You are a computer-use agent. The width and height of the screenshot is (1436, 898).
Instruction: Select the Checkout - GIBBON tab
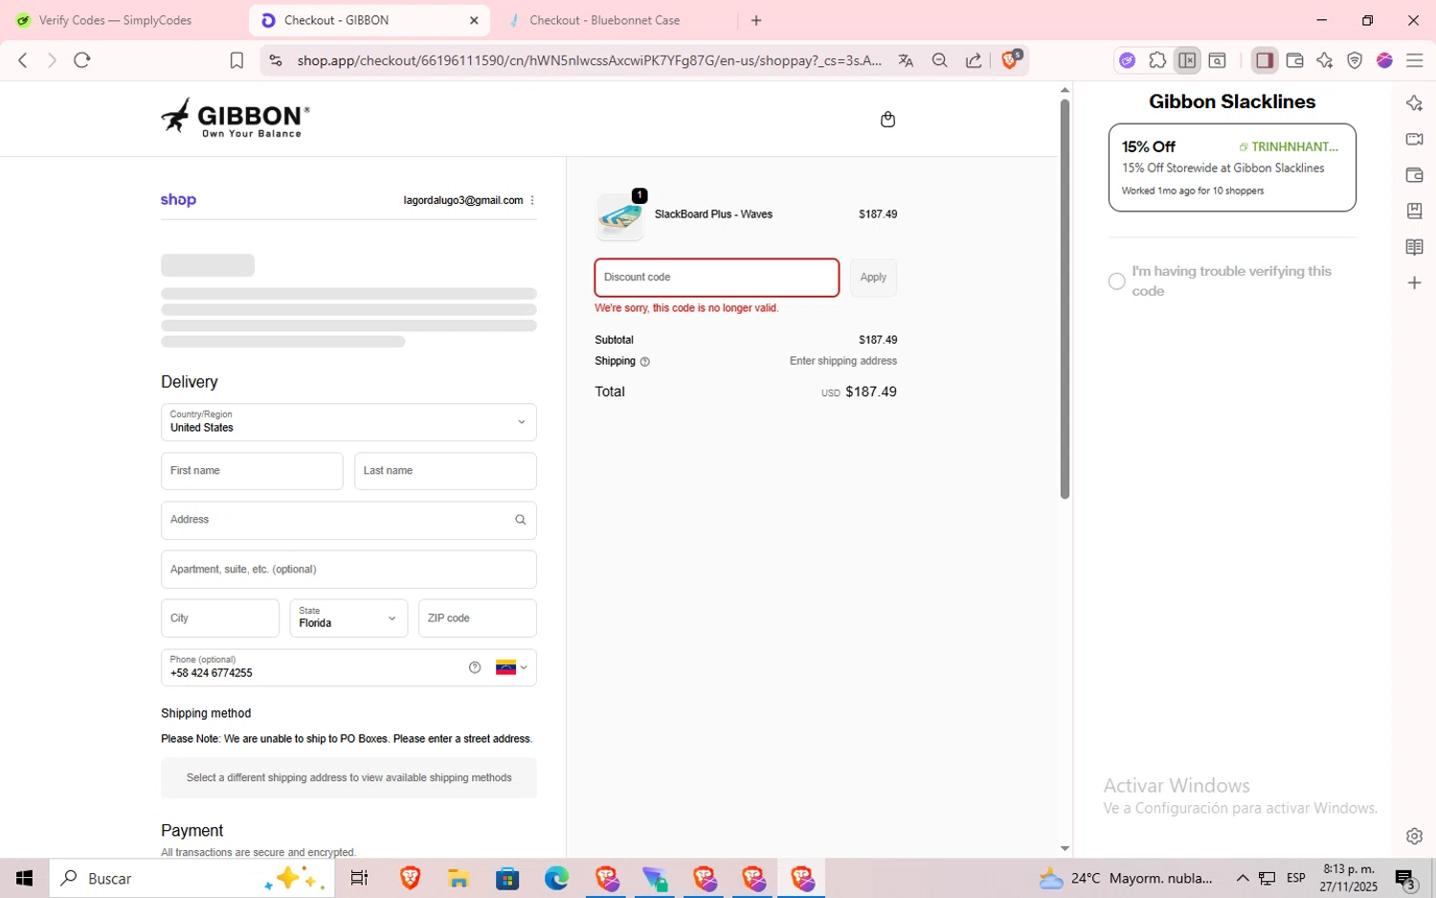pyautogui.click(x=369, y=20)
